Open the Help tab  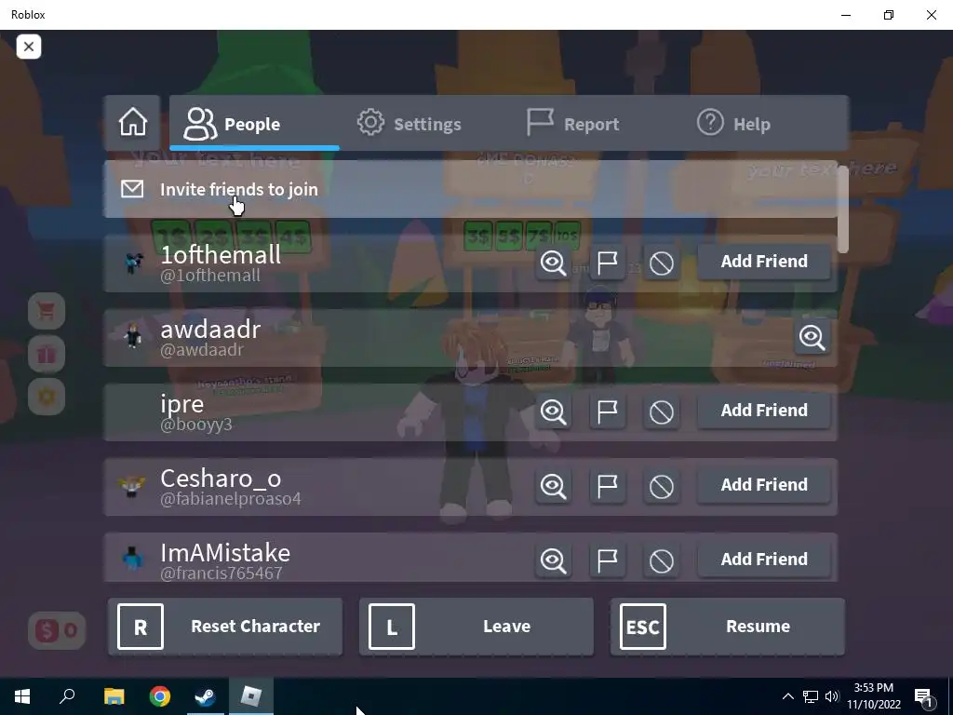point(733,124)
